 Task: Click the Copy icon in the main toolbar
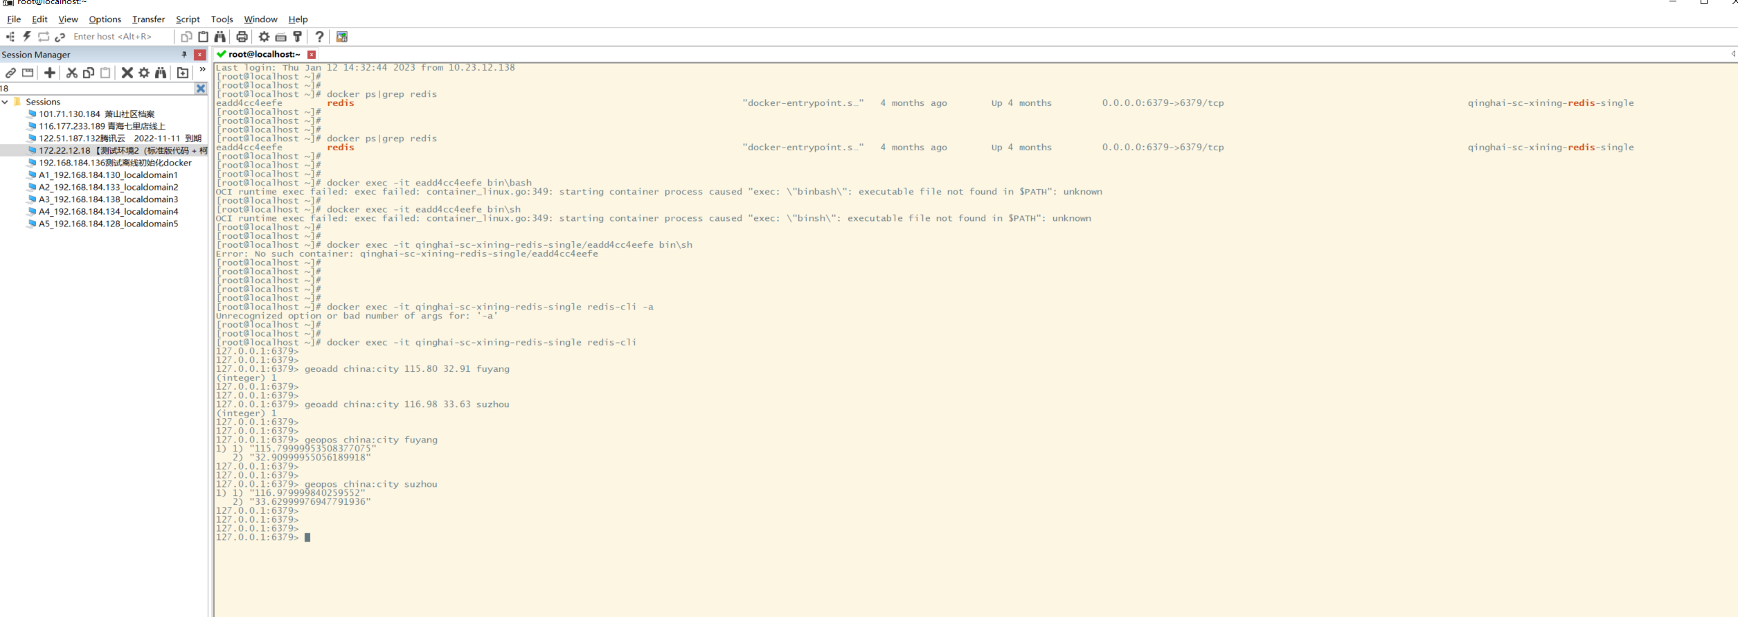(x=186, y=37)
